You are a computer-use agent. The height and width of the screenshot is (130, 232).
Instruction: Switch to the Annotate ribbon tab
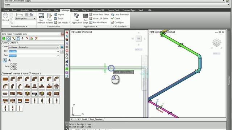(25, 10)
